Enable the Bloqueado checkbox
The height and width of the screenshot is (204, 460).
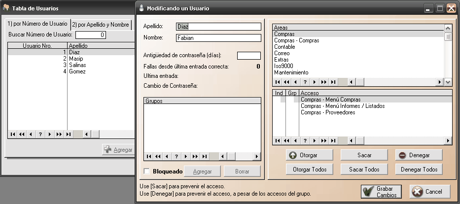click(146, 171)
